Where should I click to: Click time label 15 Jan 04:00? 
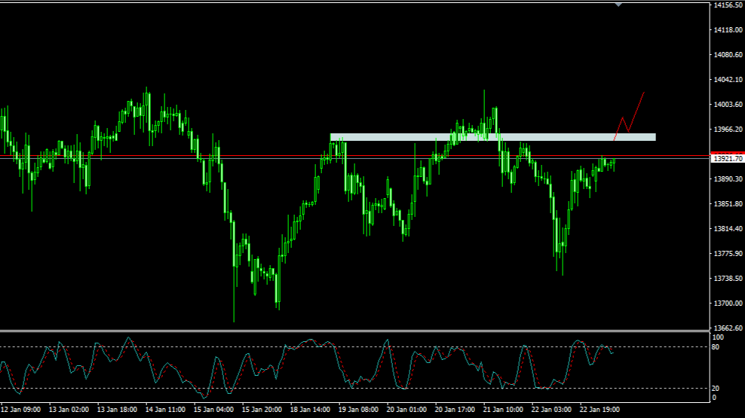(x=213, y=410)
